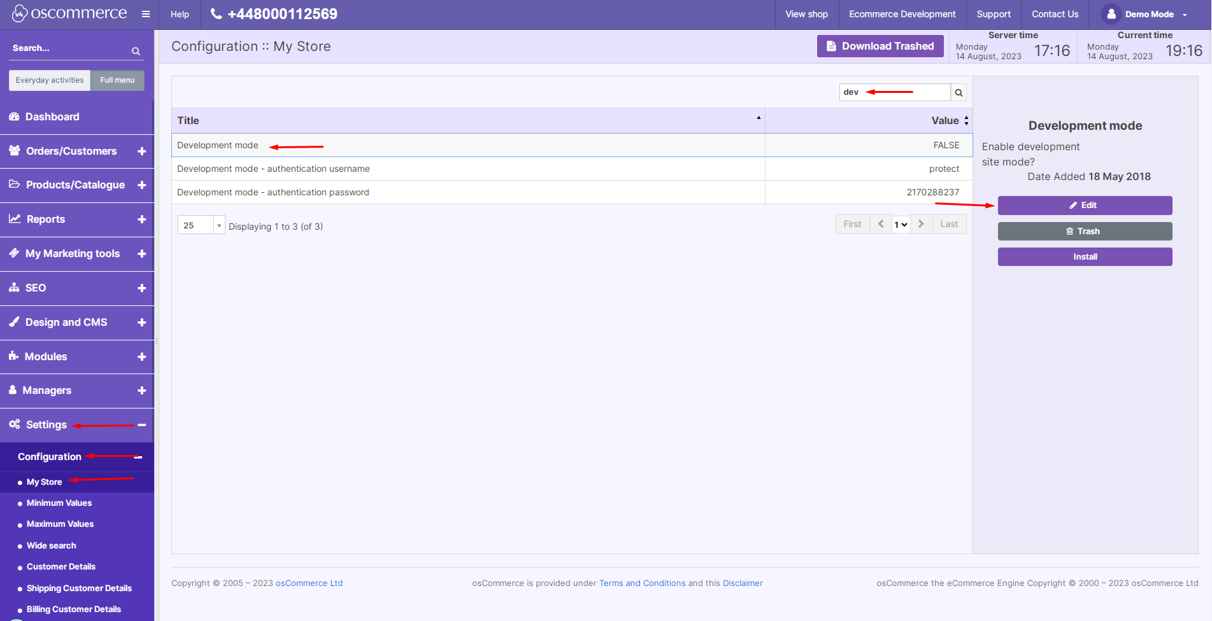Click the Demo Mode user avatar icon
This screenshot has width=1212, height=621.
click(1111, 14)
